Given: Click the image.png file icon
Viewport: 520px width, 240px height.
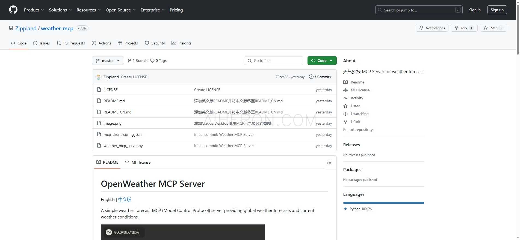Looking at the screenshot, I should 99,123.
